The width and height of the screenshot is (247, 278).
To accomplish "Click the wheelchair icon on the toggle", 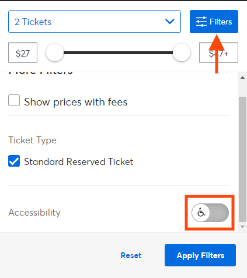I will click(201, 212).
